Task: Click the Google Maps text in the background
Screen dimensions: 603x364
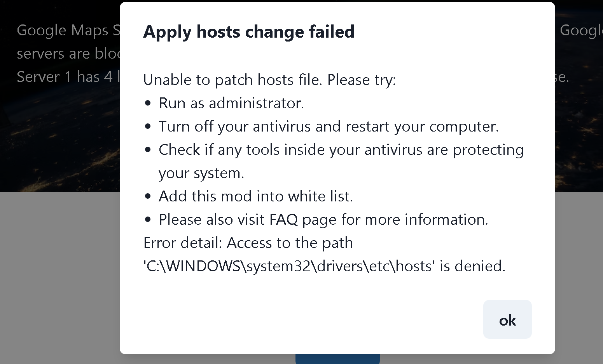Action: pyautogui.click(x=62, y=30)
